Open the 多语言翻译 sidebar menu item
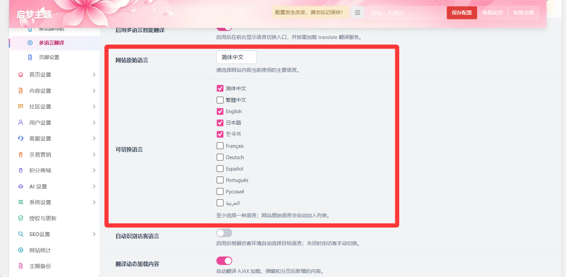Image resolution: width=566 pixels, height=277 pixels. 55,43
